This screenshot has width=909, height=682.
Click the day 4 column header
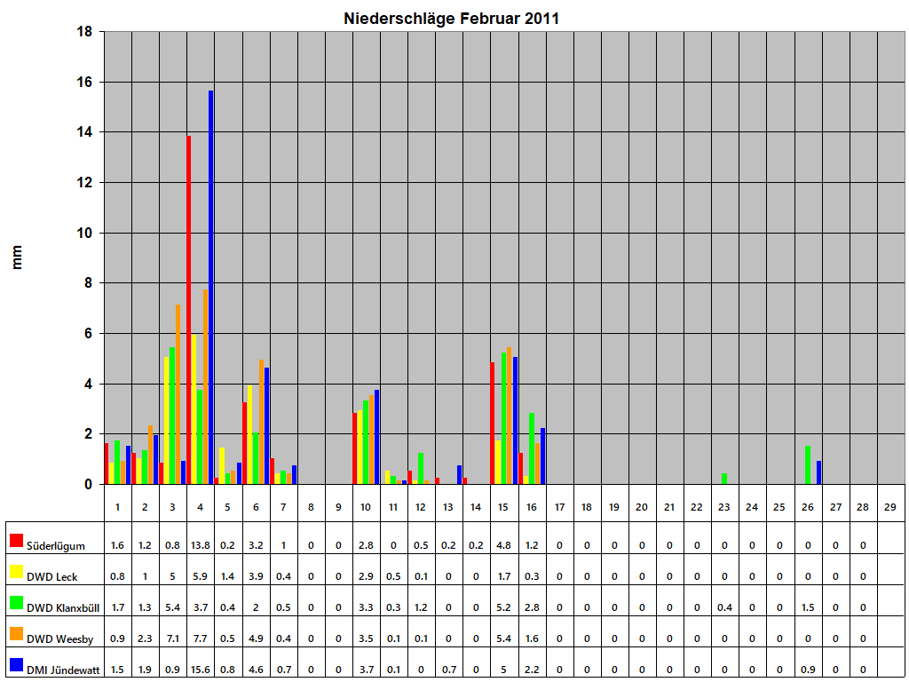tap(202, 507)
